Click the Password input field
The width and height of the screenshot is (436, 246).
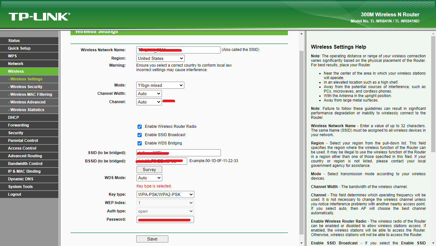pos(165,219)
